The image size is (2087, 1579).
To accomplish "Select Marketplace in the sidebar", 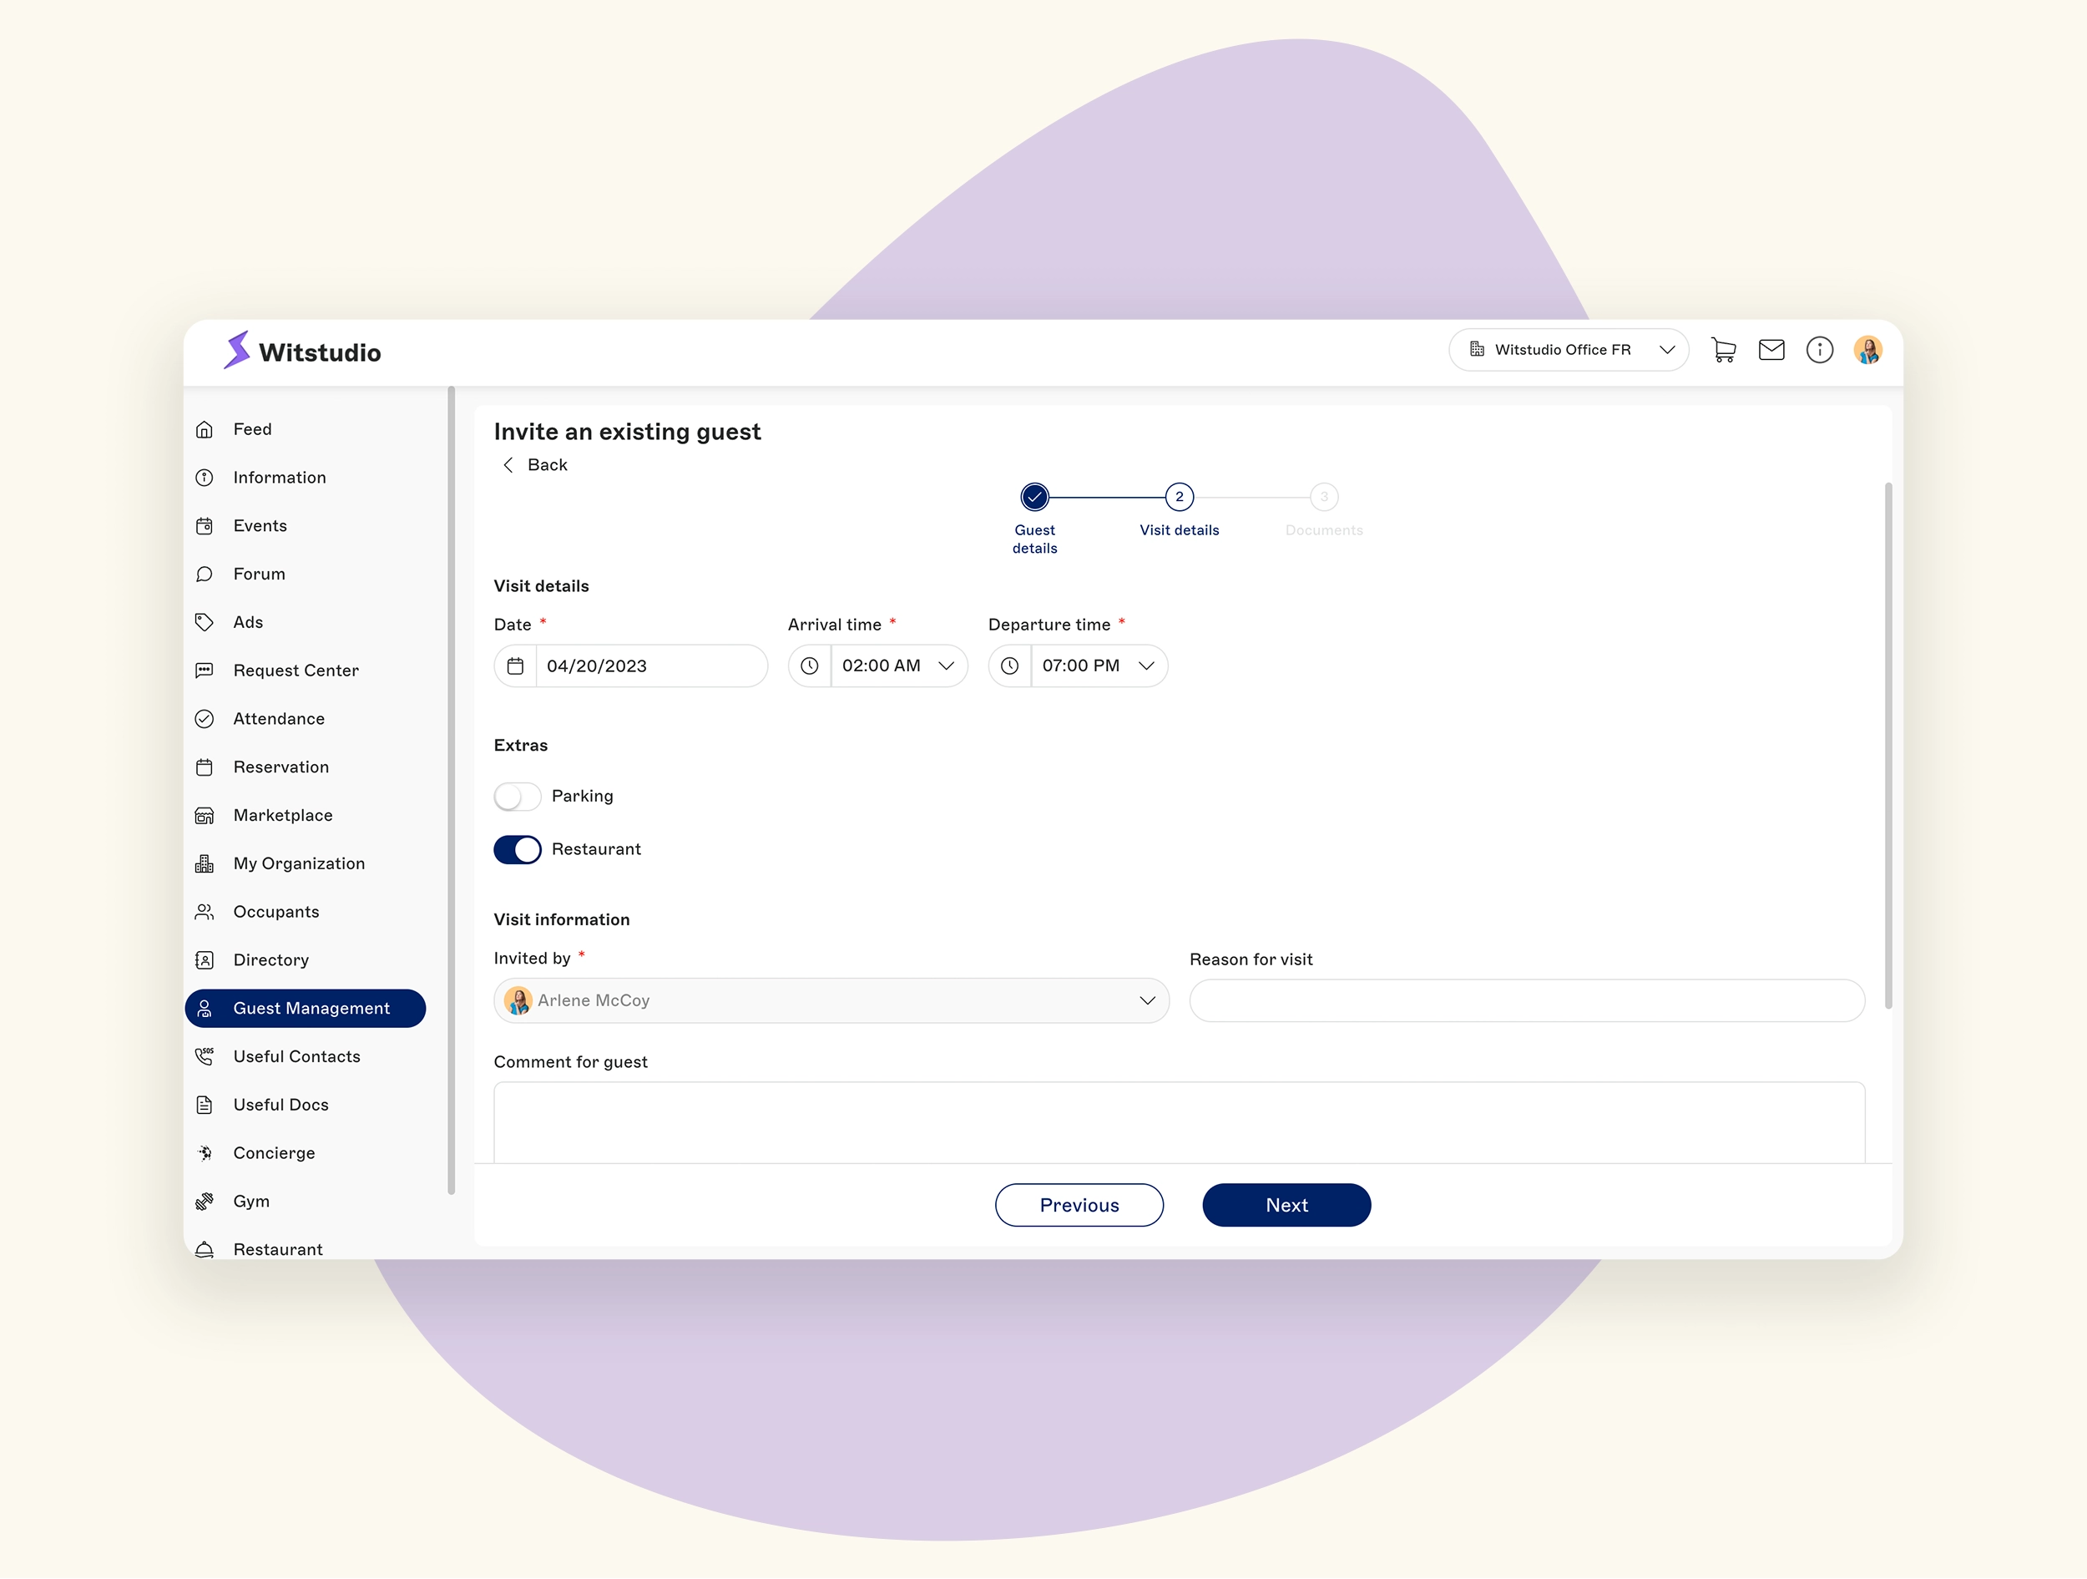I will [282, 816].
